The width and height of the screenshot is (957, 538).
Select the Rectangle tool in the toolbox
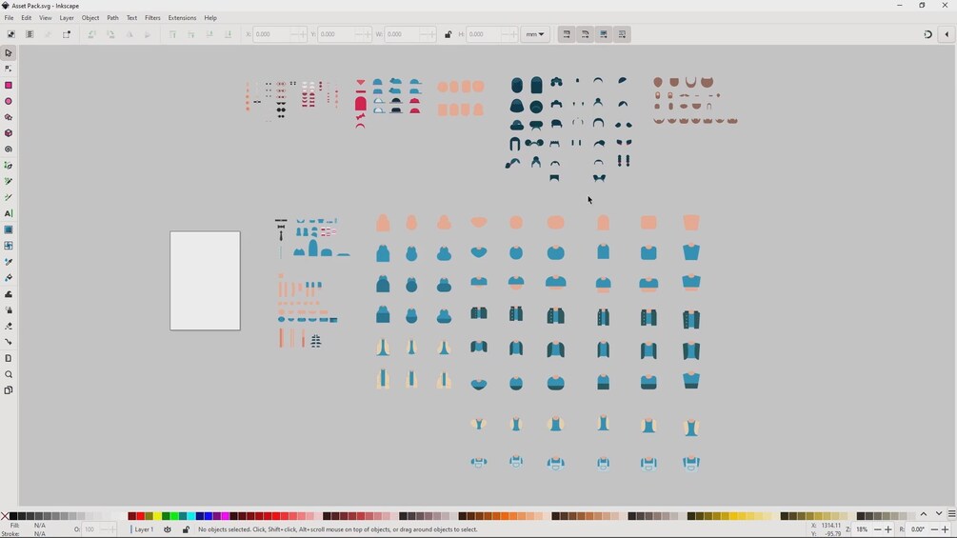(x=9, y=86)
